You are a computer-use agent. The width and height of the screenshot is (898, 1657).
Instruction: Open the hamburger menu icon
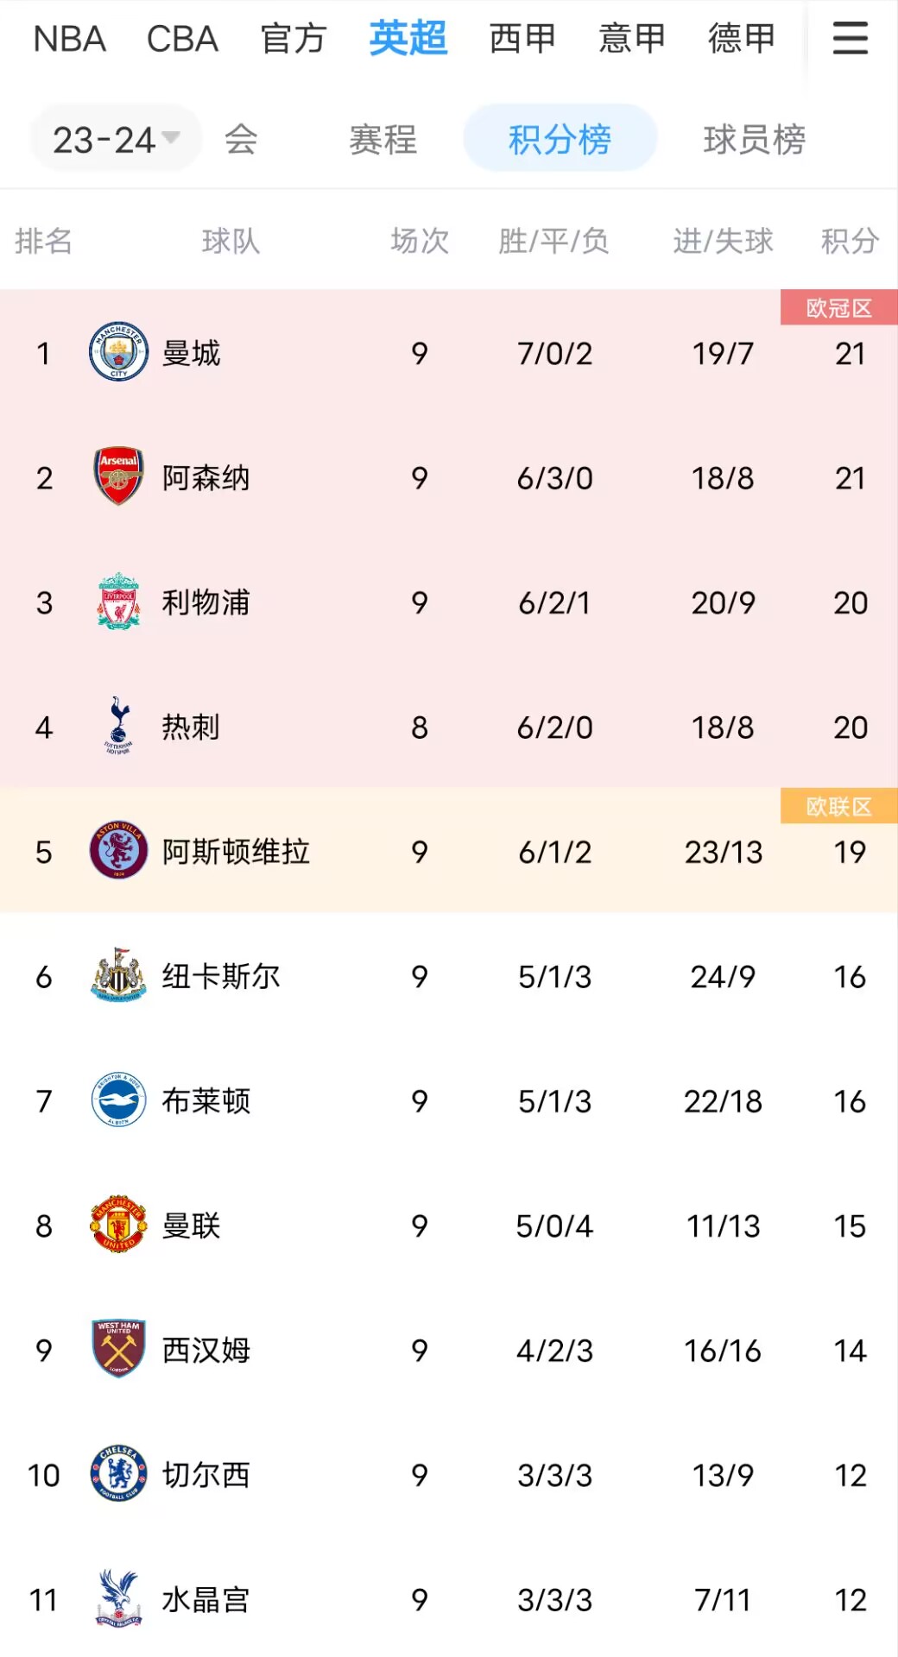coord(850,38)
